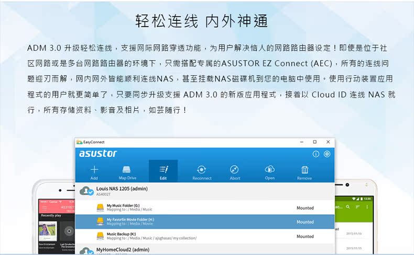Click Mounted status of highlighted Movie Folder row
414x255 pixels.
305,222
